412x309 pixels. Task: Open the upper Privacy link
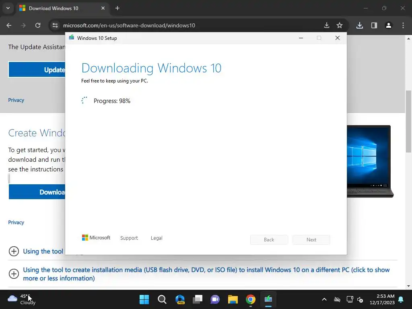point(16,100)
